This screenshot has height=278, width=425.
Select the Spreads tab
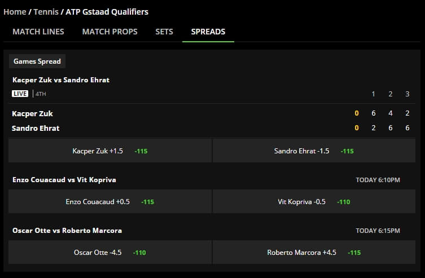point(208,32)
